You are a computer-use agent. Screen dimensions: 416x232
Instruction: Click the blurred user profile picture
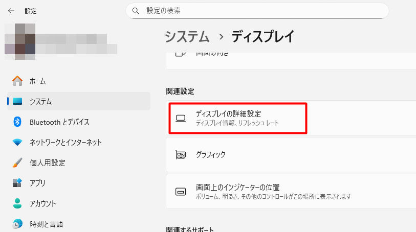click(20, 41)
